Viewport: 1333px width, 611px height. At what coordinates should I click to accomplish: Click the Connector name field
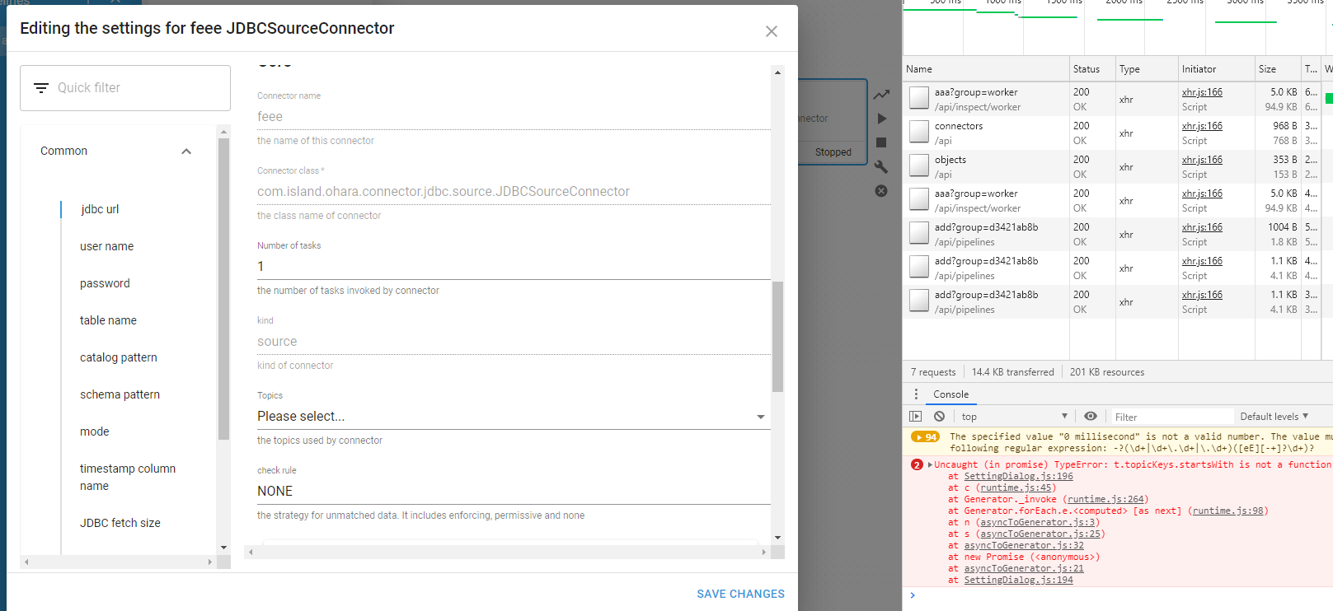[514, 117]
